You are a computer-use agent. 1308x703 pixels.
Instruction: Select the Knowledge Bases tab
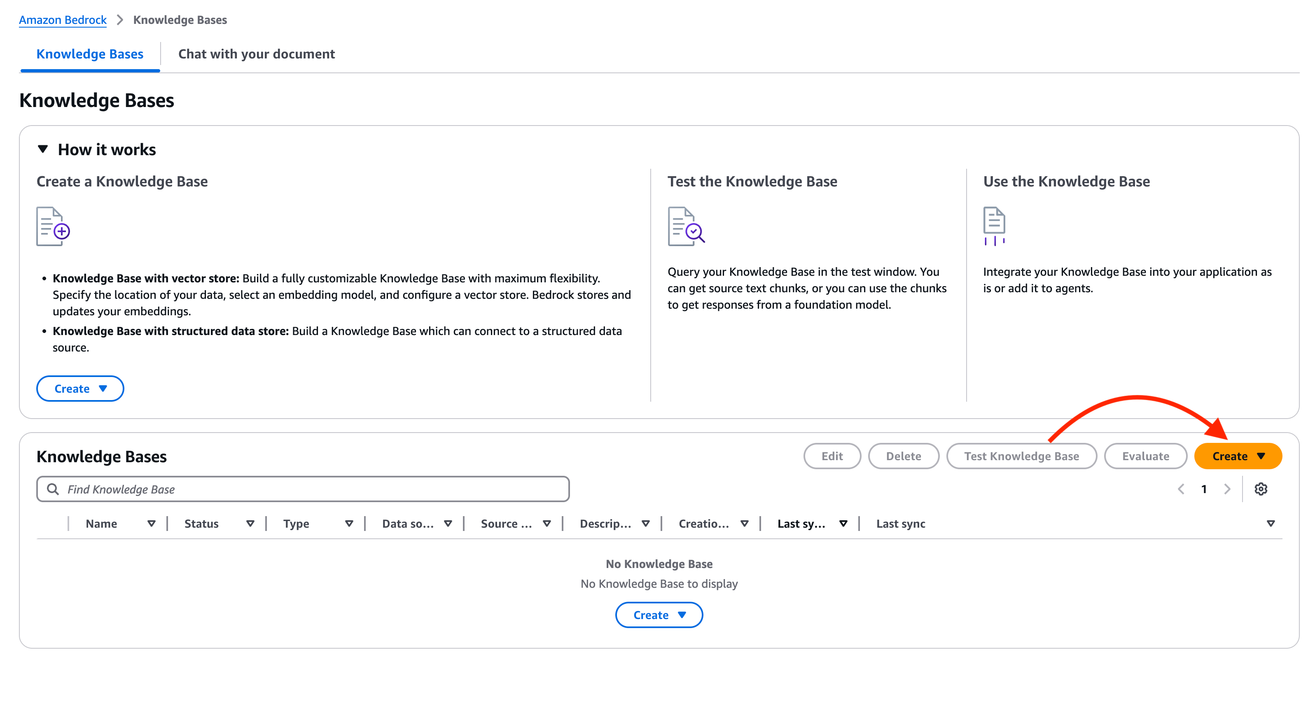(90, 54)
